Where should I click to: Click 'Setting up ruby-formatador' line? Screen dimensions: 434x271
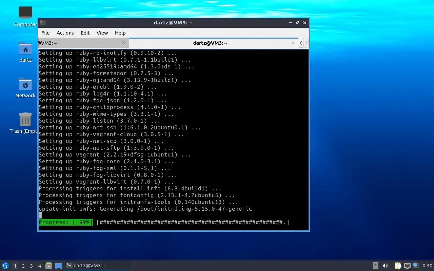(x=106, y=73)
